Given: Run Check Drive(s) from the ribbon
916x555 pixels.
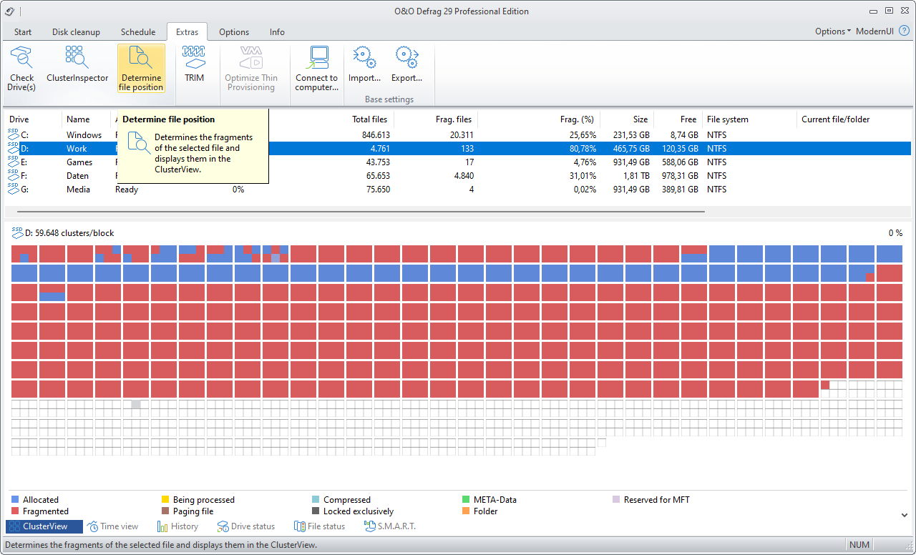Looking at the screenshot, I should click(21, 68).
